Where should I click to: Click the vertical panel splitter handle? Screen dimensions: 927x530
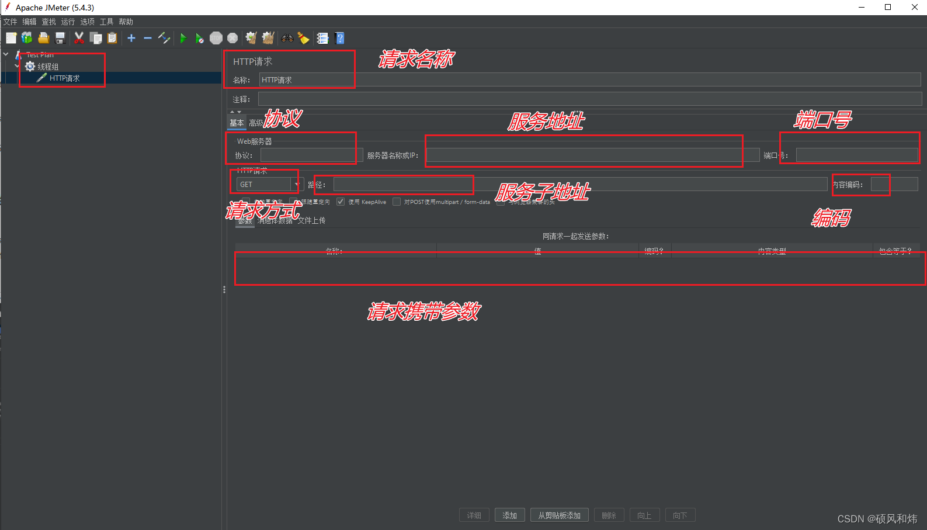click(x=224, y=289)
